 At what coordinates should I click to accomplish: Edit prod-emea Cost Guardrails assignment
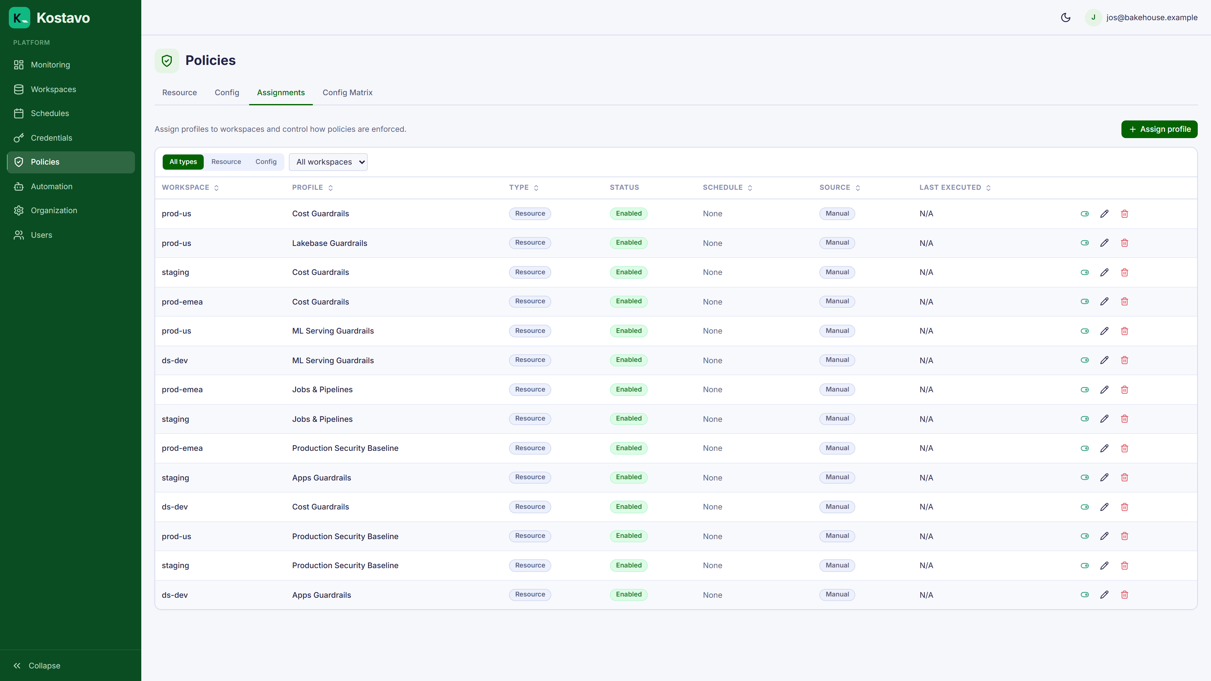(x=1104, y=302)
